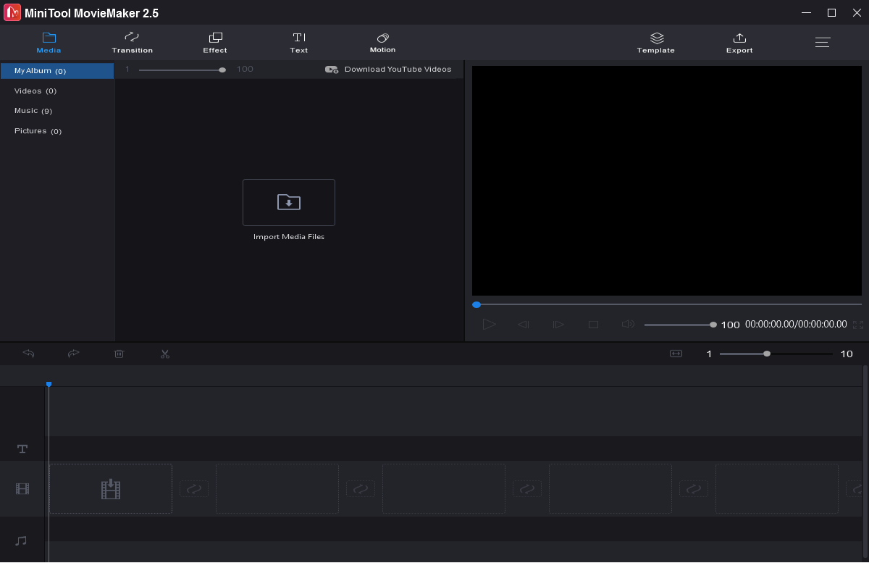
Task: Adjust the media thumbnail size slider
Action: coord(182,70)
